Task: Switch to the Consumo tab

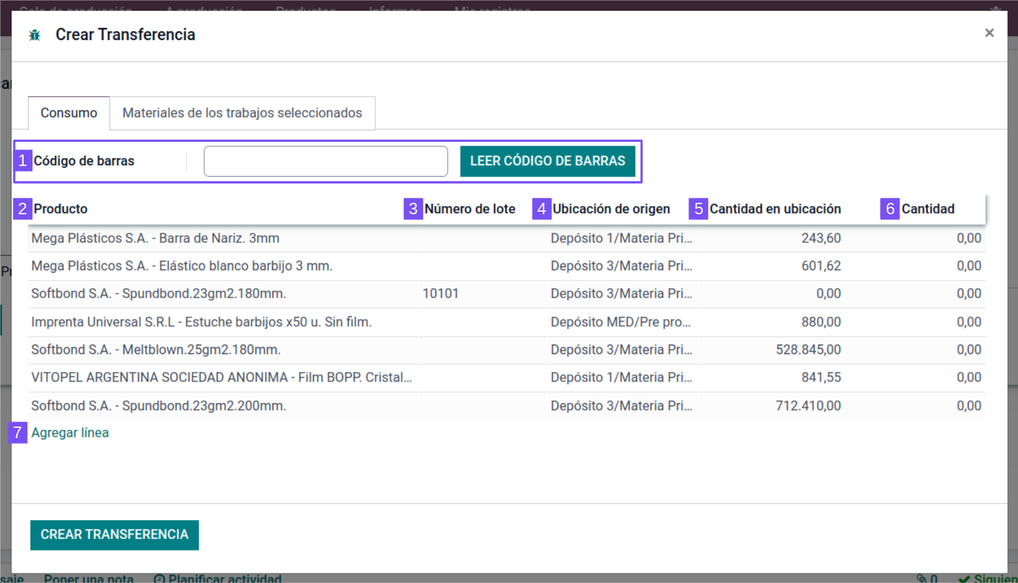Action: pyautogui.click(x=69, y=113)
